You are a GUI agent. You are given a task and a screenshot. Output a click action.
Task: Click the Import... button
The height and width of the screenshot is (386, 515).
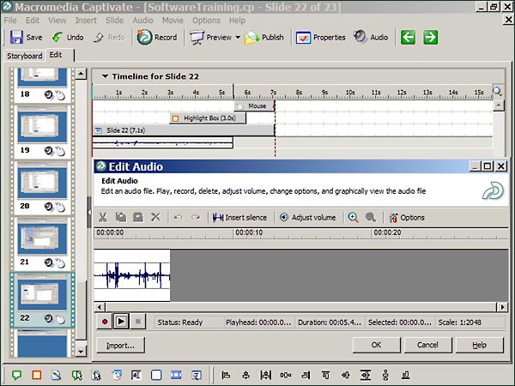pos(120,346)
